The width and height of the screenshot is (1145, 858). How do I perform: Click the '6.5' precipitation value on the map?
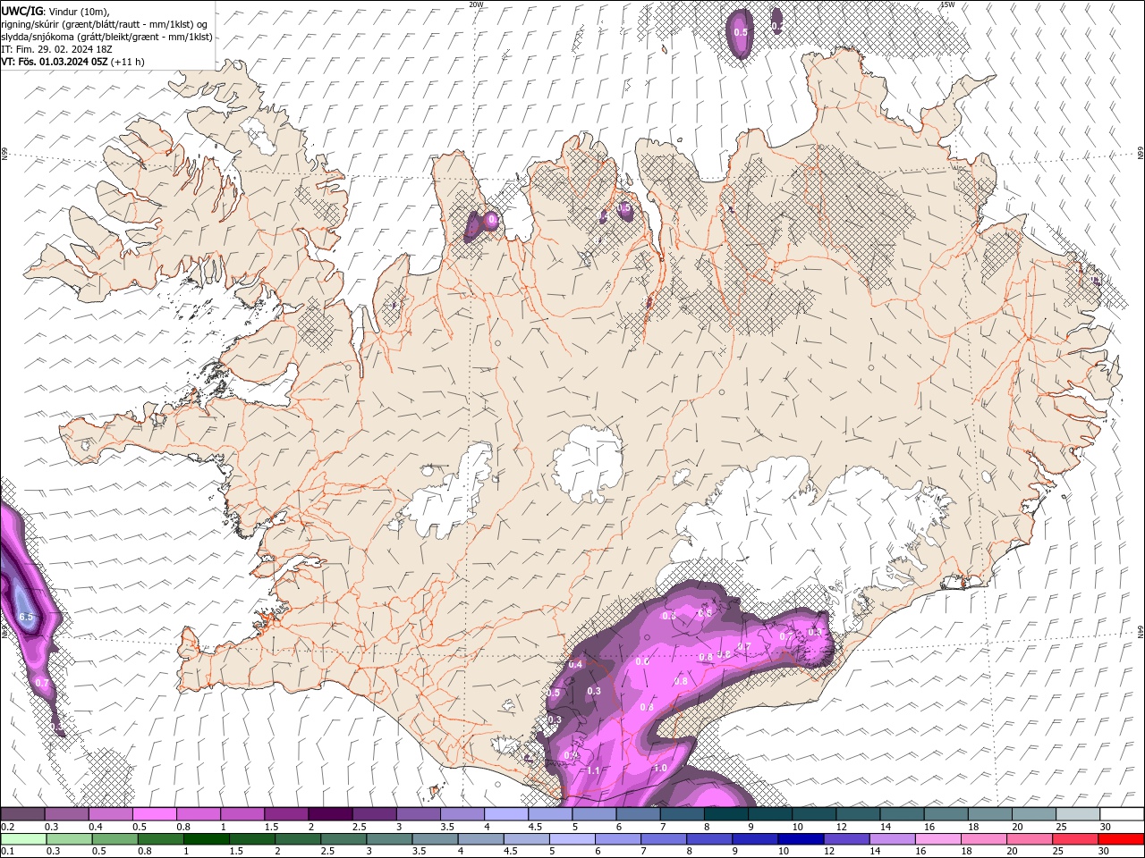(26, 617)
